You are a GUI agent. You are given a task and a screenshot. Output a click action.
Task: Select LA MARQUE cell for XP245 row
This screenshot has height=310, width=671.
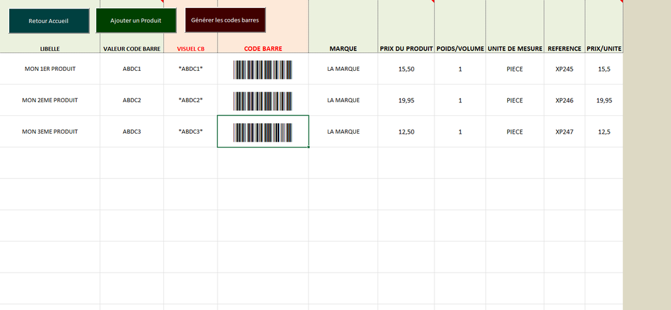coord(343,69)
